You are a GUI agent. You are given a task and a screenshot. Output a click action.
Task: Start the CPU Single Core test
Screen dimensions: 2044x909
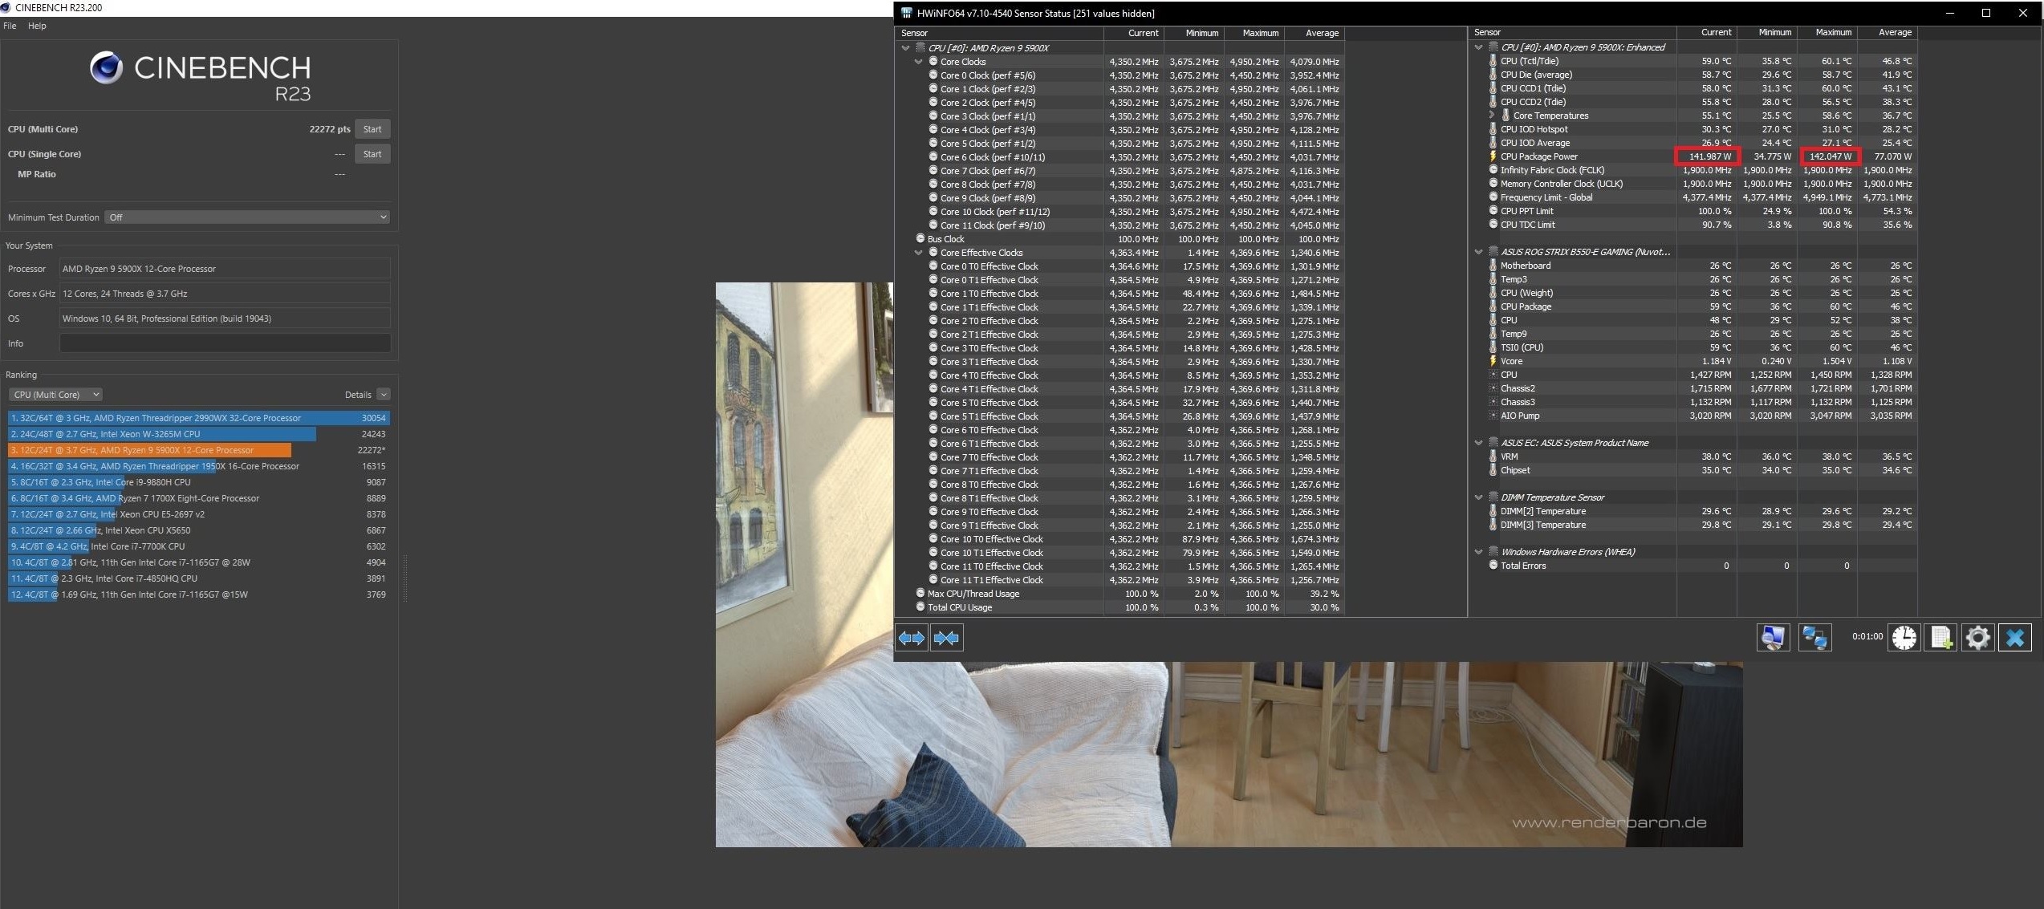click(x=372, y=154)
